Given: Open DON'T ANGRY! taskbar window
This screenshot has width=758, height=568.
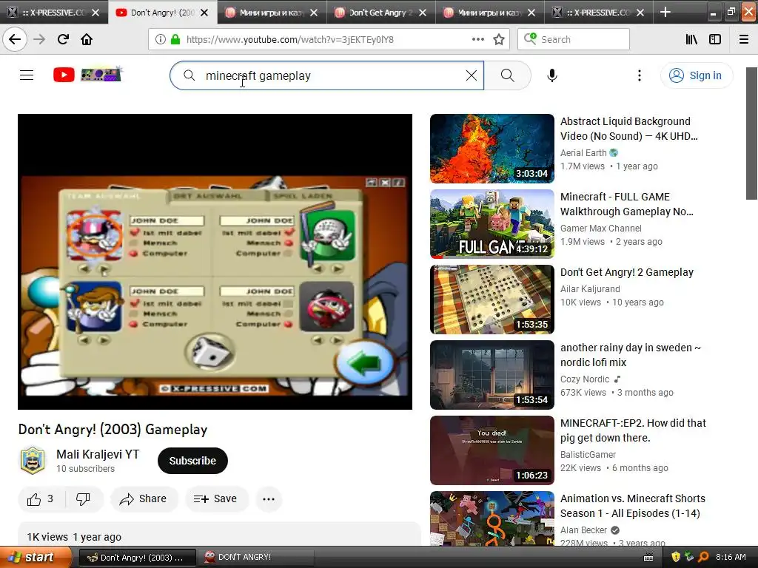Looking at the screenshot, I should click(x=257, y=558).
